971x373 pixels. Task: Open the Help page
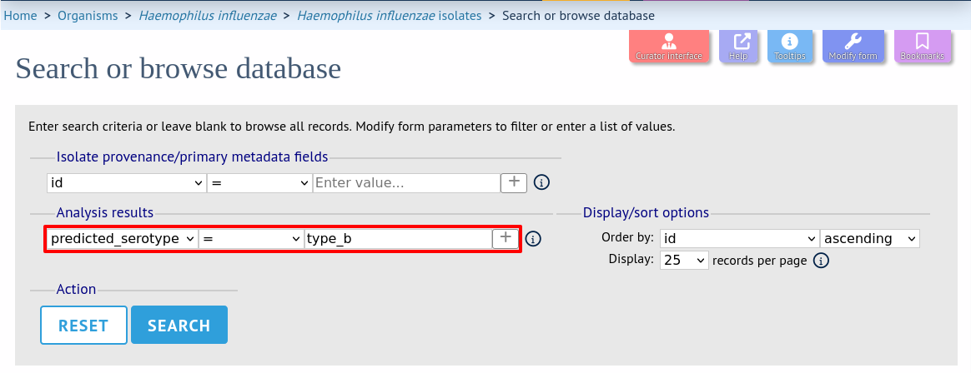click(738, 46)
